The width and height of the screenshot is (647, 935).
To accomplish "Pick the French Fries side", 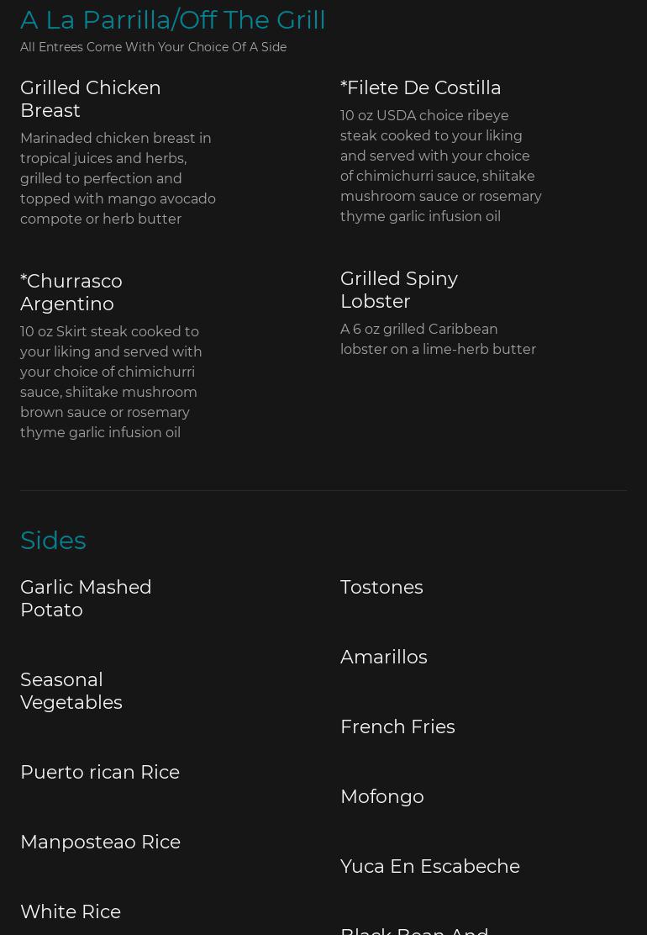I will (398, 726).
